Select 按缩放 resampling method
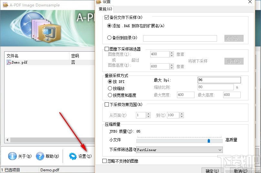The height and width of the screenshot is (173, 261). point(110,88)
